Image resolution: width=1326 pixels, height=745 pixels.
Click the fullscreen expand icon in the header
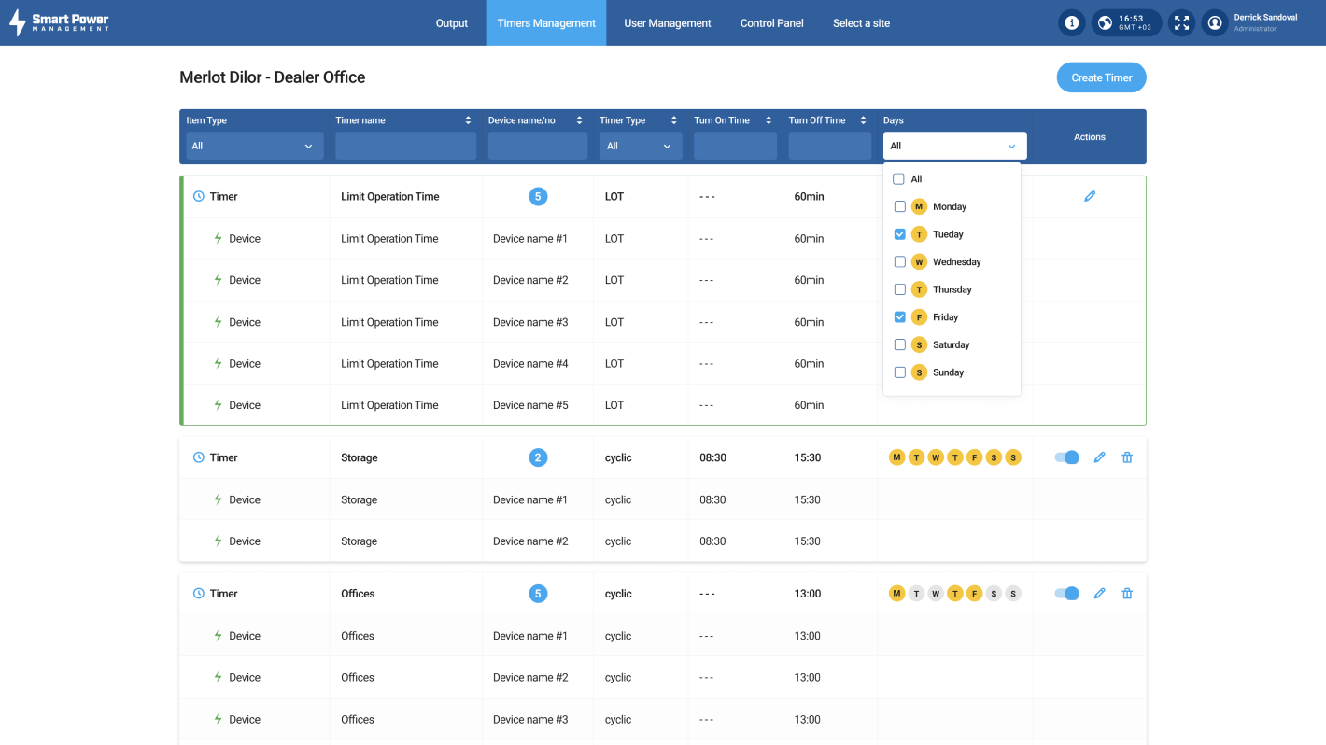[1180, 21]
